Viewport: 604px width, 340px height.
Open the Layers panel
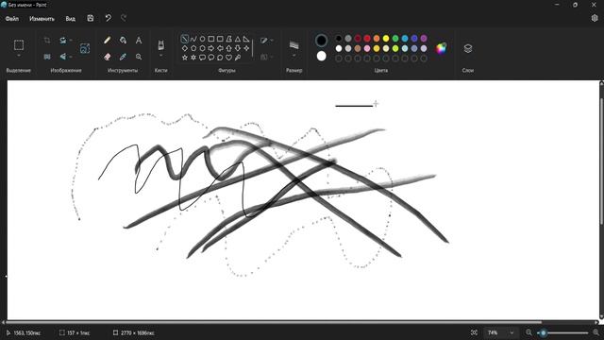[x=468, y=48]
